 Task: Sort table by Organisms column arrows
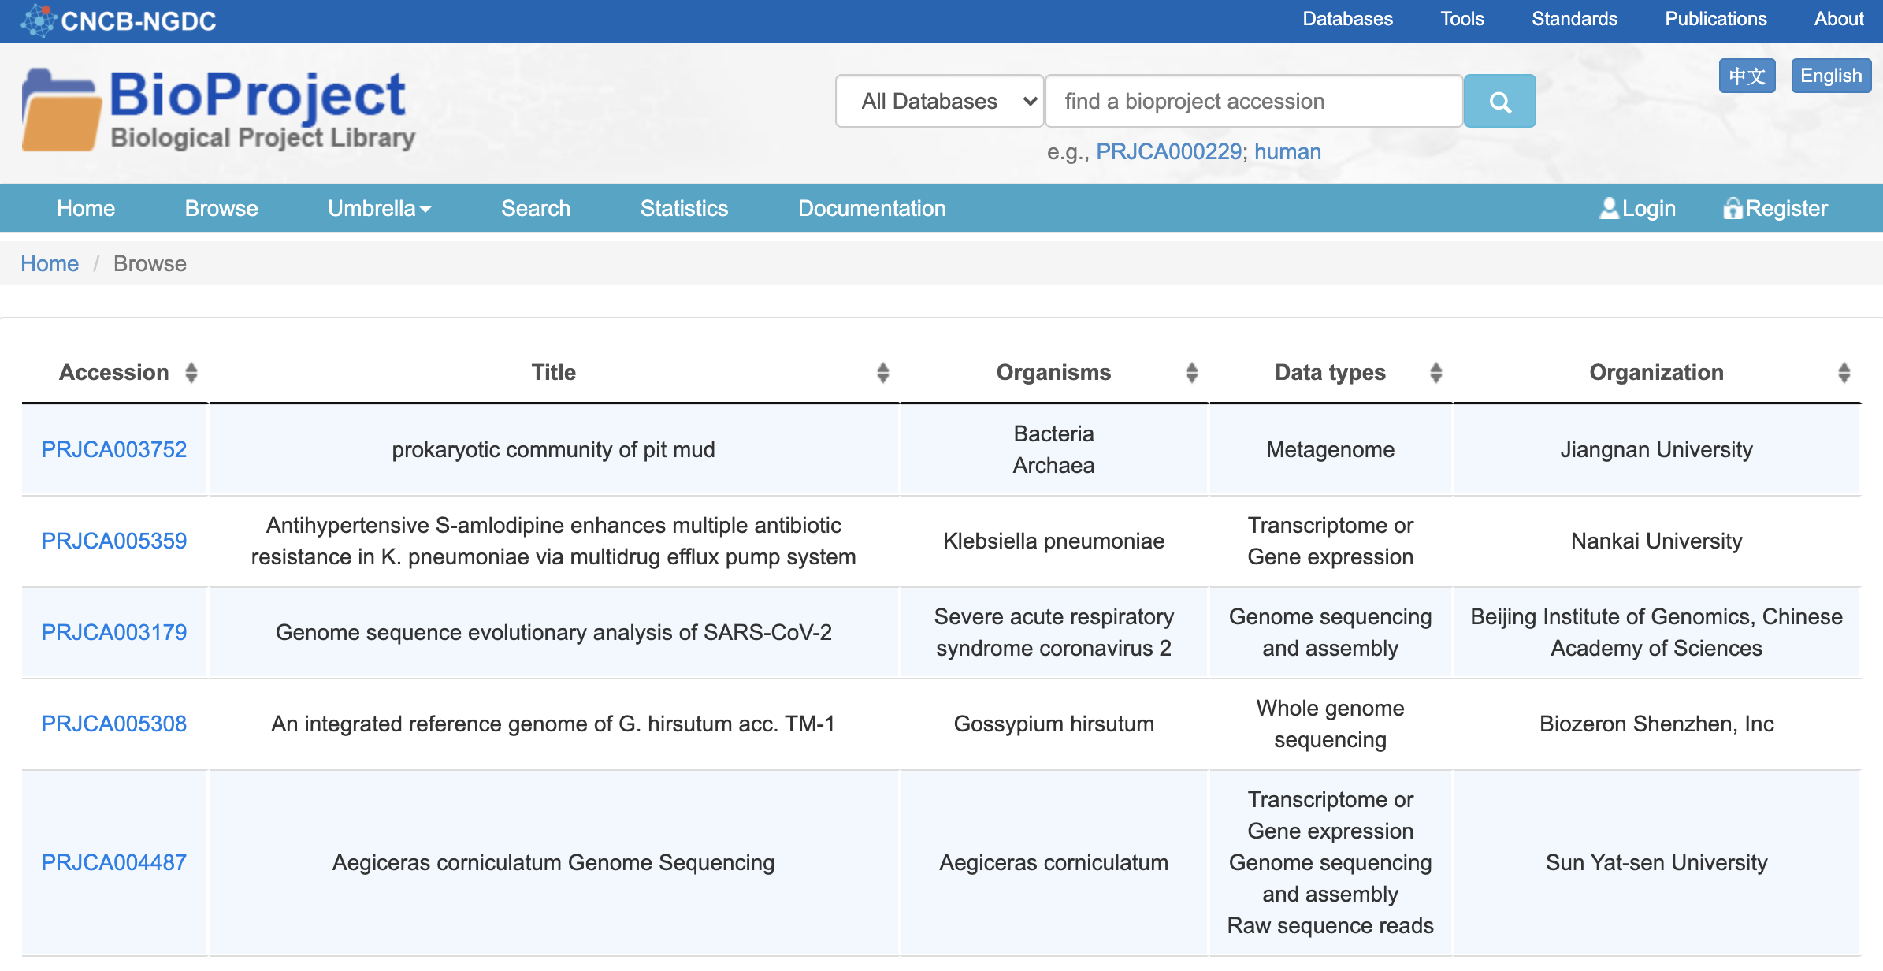(x=1191, y=373)
